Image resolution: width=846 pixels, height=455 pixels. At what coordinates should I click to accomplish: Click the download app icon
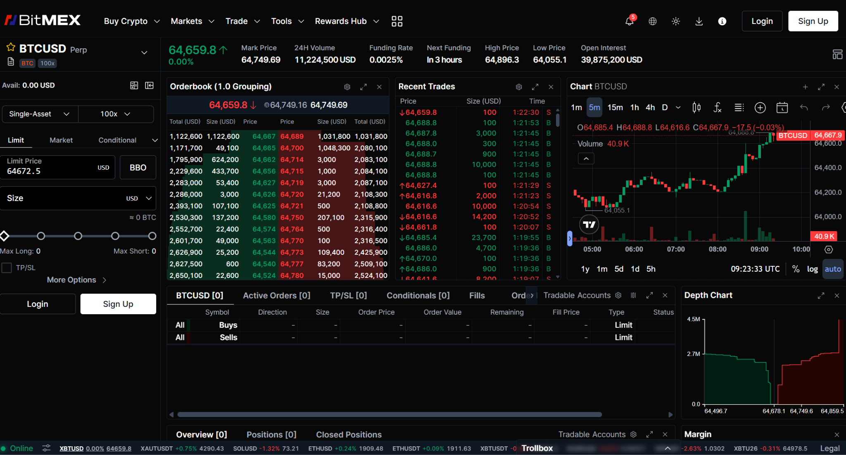(x=699, y=21)
